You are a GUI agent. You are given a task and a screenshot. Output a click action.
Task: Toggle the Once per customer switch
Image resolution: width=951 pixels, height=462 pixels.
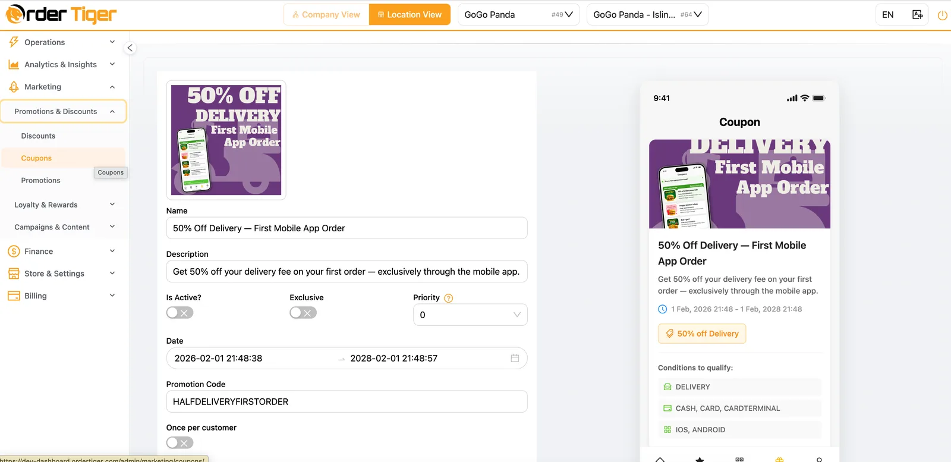180,443
